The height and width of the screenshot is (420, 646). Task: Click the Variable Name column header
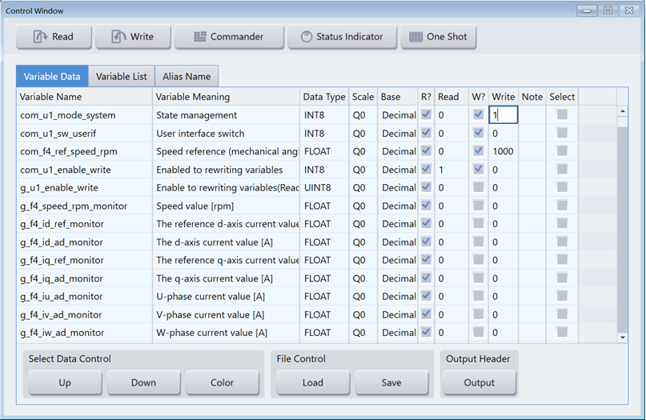click(x=85, y=97)
